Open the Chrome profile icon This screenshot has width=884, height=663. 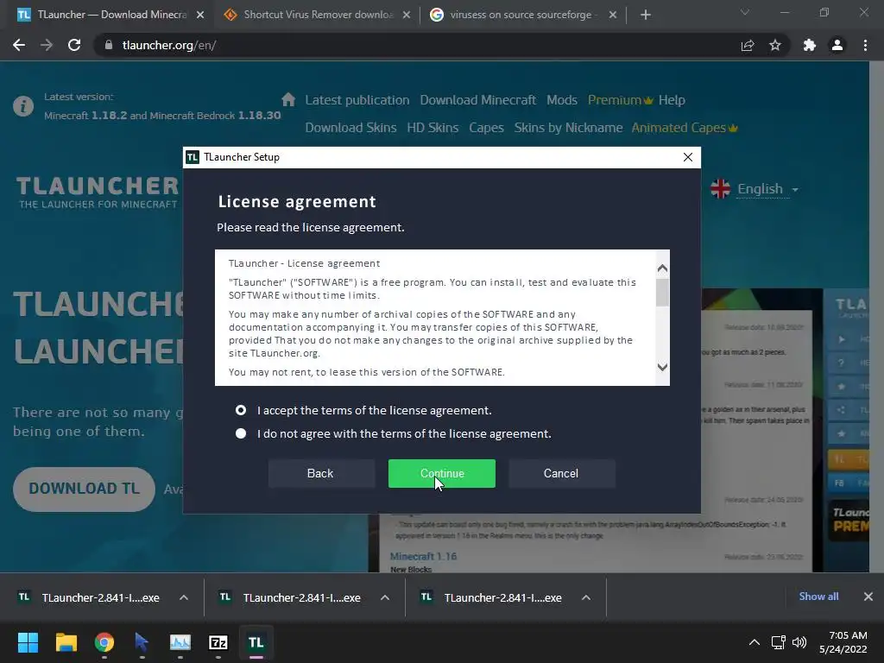coord(837,45)
